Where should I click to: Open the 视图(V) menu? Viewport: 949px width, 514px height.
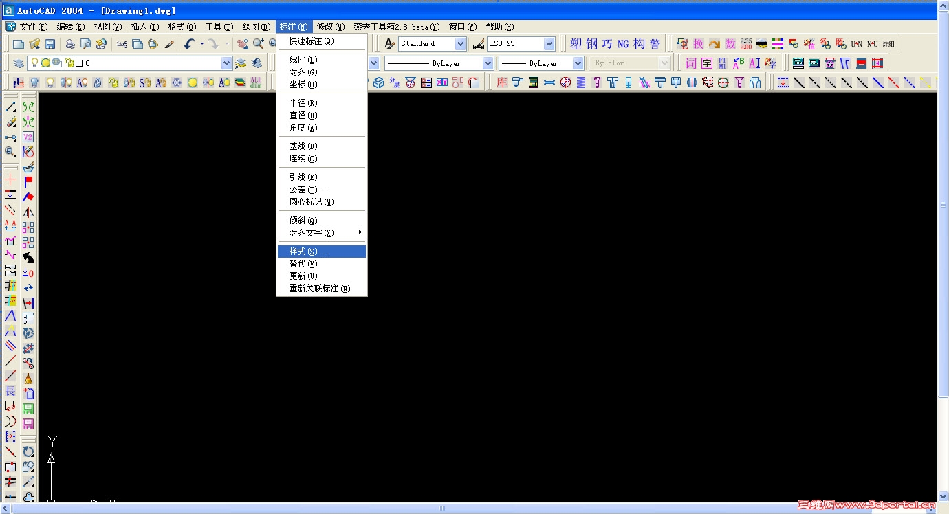pos(108,27)
